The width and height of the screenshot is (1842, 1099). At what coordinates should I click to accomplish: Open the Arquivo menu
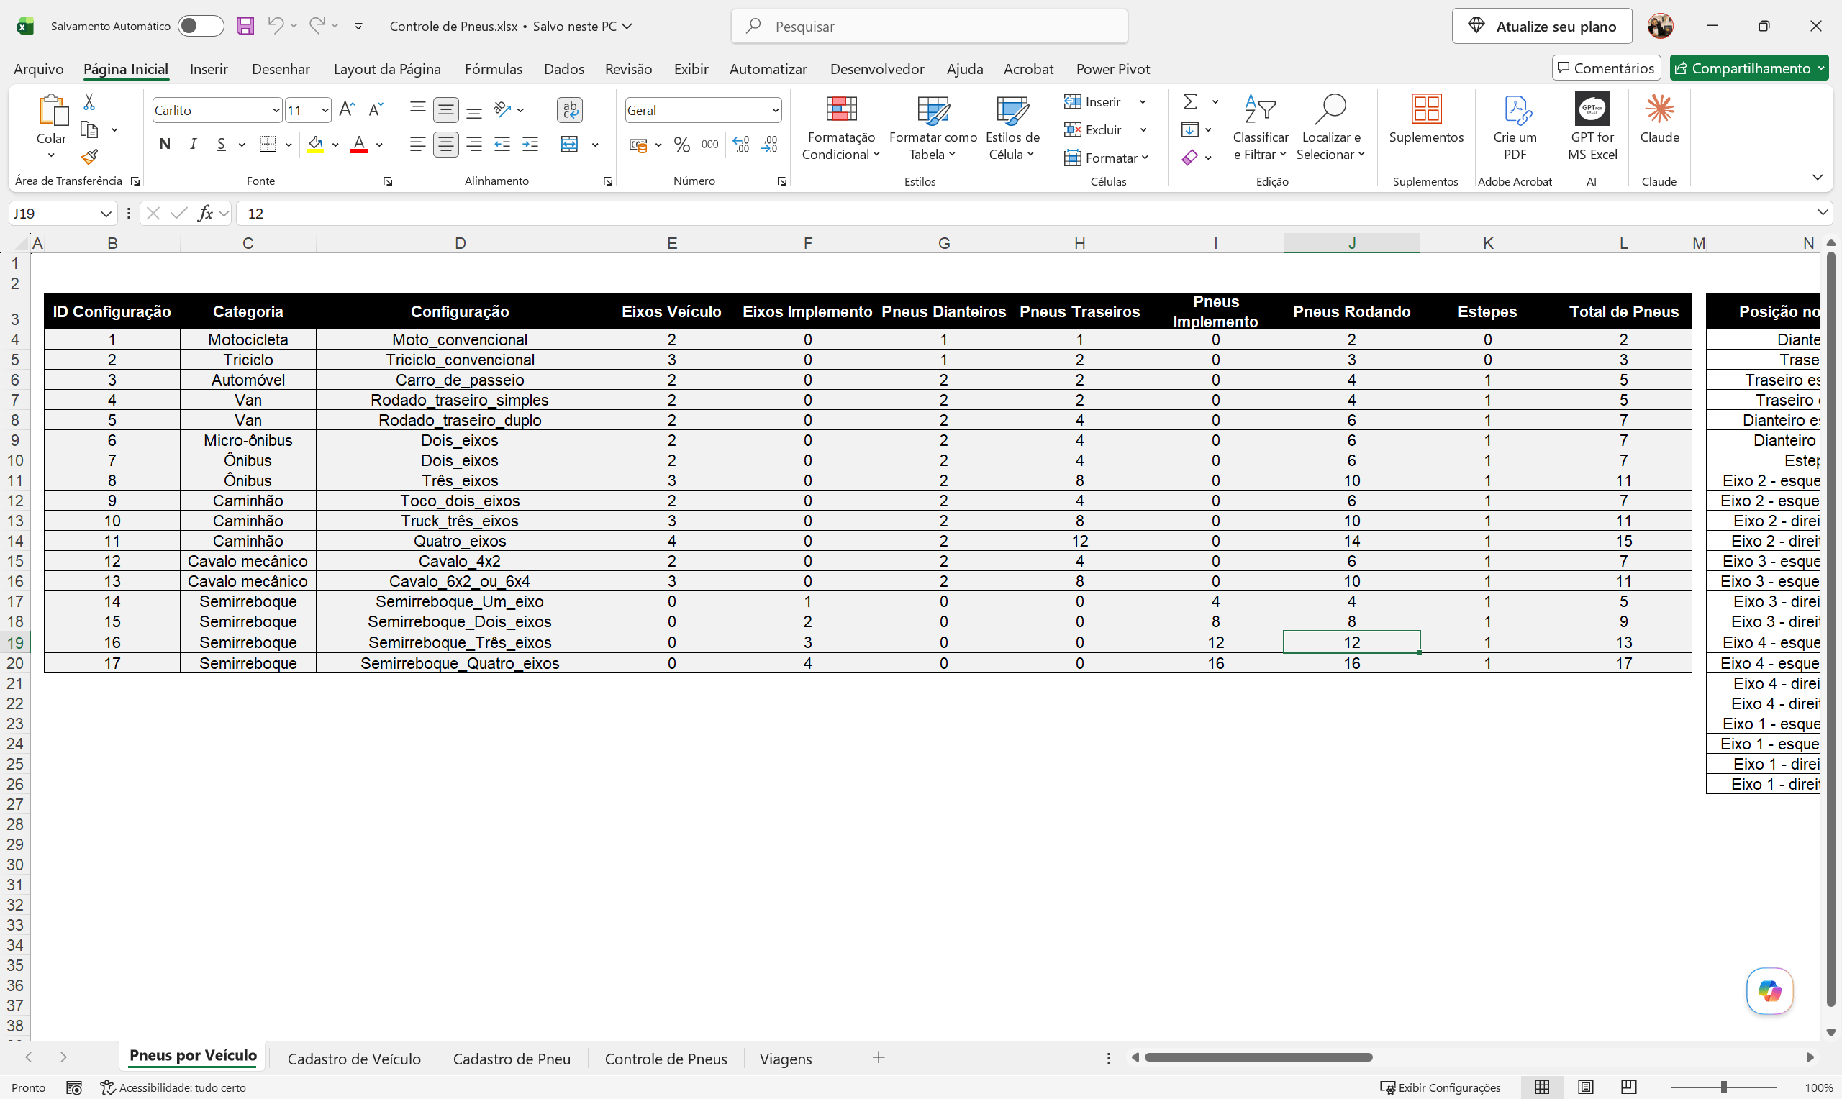[39, 69]
